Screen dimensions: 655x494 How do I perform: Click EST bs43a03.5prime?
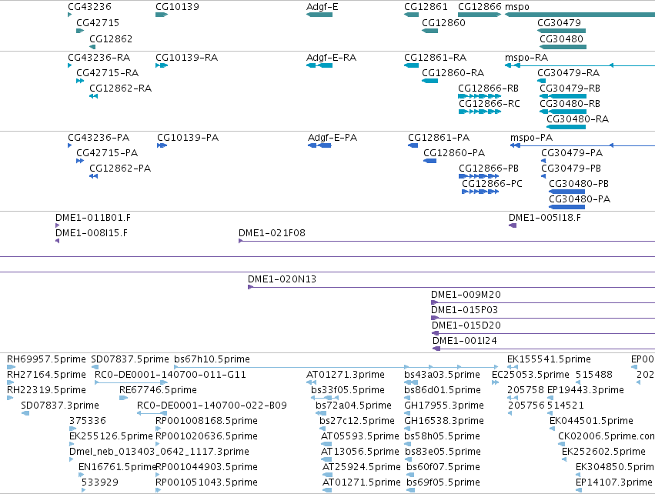tap(411, 382)
